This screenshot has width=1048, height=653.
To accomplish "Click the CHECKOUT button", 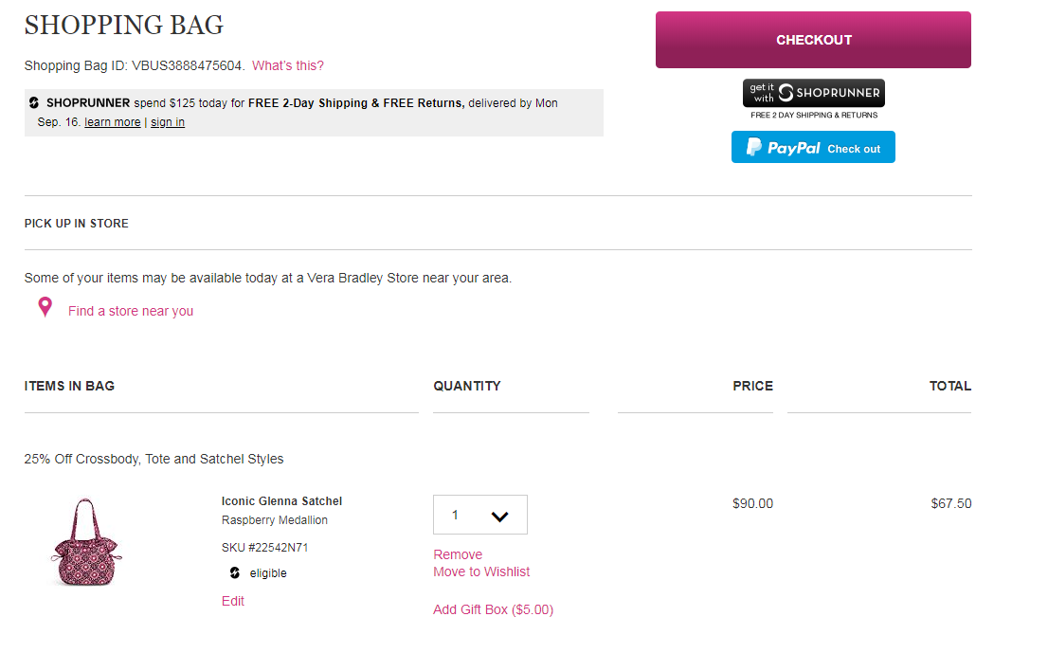I will click(x=813, y=40).
